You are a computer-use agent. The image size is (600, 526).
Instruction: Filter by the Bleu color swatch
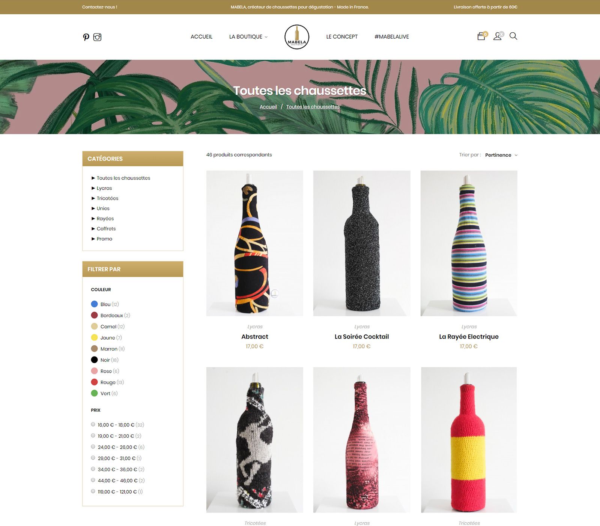point(94,304)
